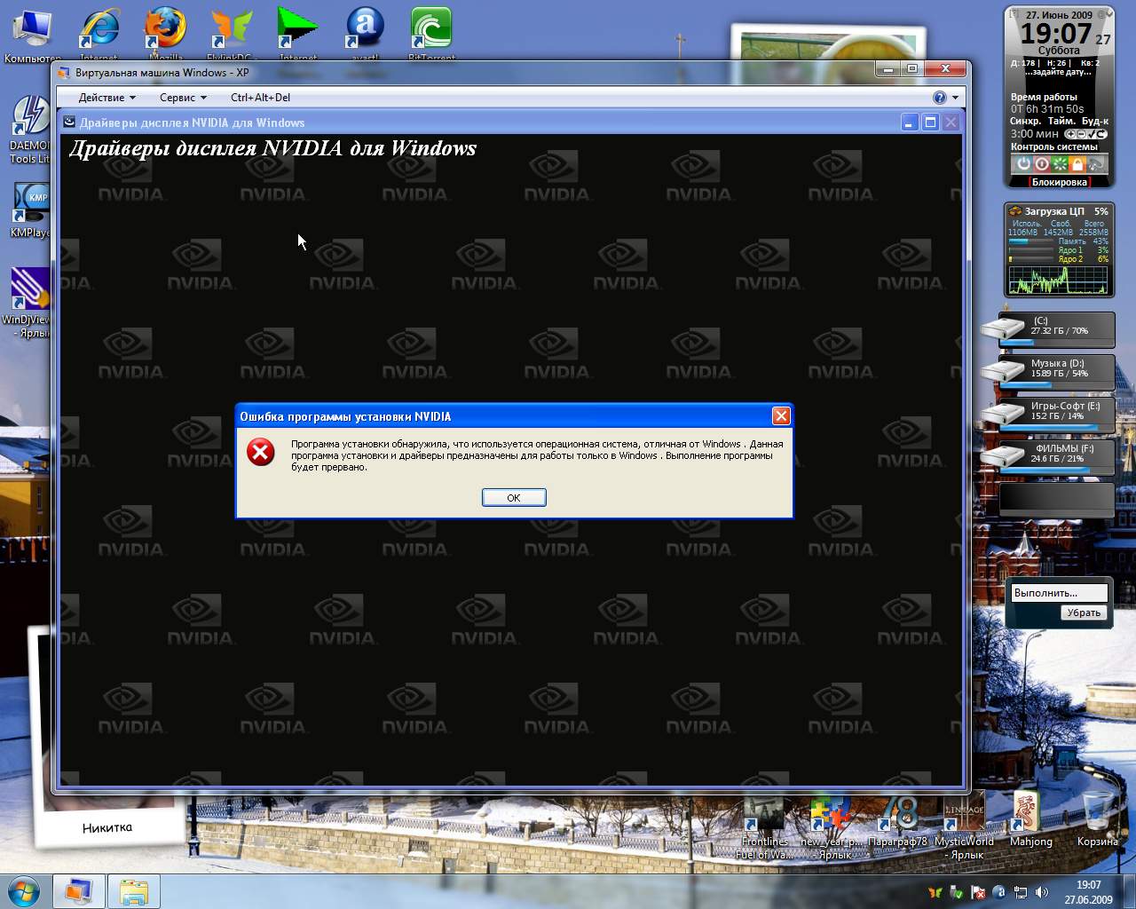Click checkmark timer button in clock gadget
The height and width of the screenshot is (909, 1136).
tap(1092, 134)
